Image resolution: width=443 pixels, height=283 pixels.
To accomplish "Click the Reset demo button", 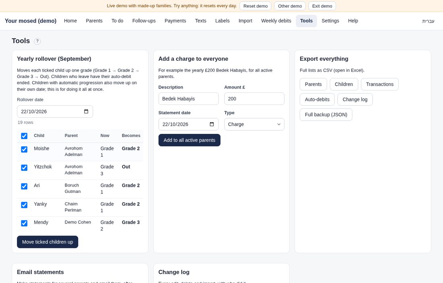I will click(x=255, y=6).
